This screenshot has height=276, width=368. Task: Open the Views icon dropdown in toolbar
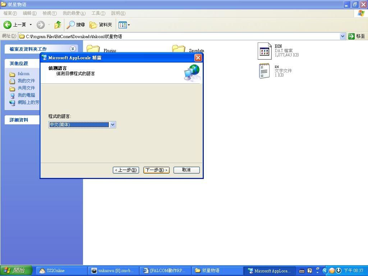[124, 25]
